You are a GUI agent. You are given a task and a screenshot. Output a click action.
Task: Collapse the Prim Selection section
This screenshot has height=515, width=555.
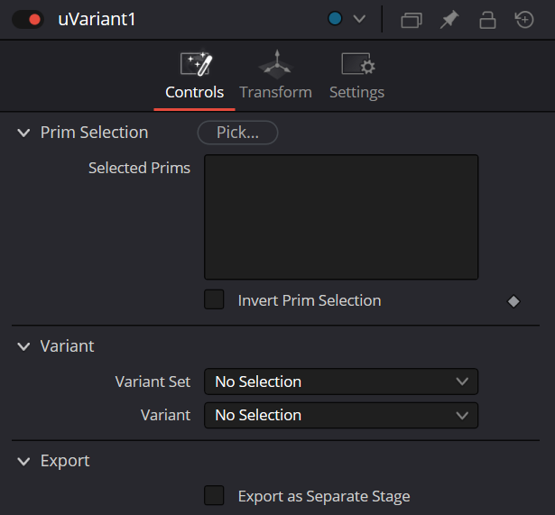point(23,133)
